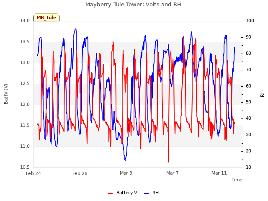Click the 70 RH tick label

(248, 70)
